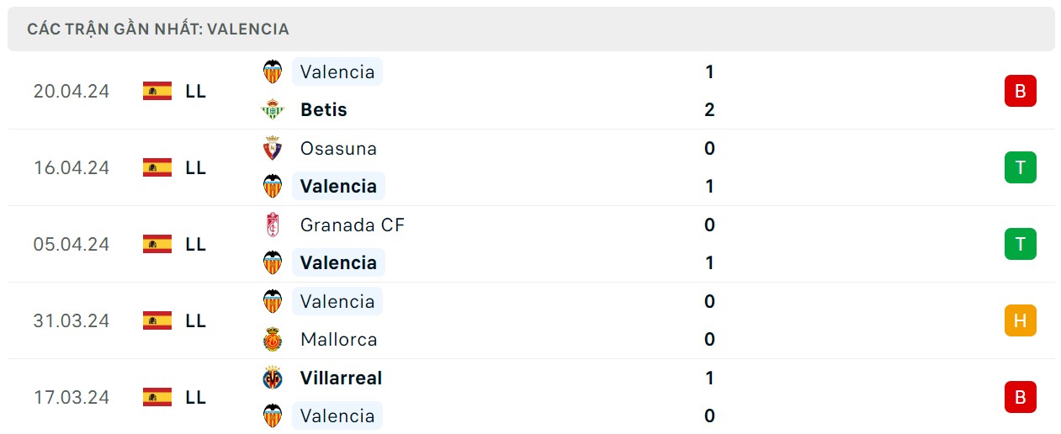Click green T badge for Granada CF match
The width and height of the screenshot is (1061, 434).
pos(1020,244)
